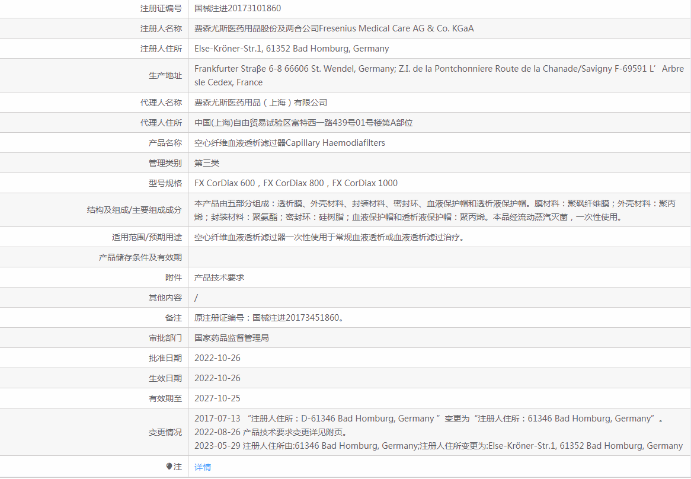Click the 代理人名称 label
Viewport: 691px width, 479px height.
[161, 103]
